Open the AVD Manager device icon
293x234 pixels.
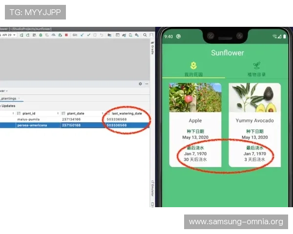[130, 35]
